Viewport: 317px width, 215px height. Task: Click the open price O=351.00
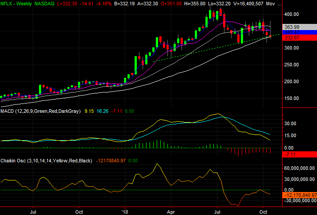(x=171, y=4)
